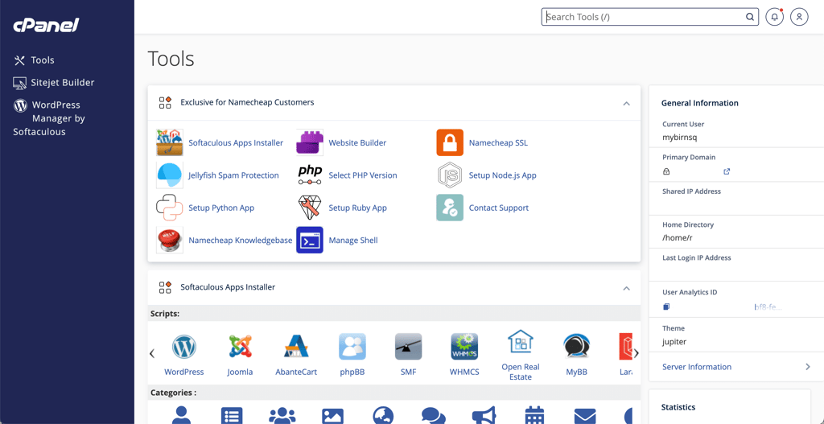Click the Setup Python App link
Viewport: 824px width, 424px height.
[221, 208]
